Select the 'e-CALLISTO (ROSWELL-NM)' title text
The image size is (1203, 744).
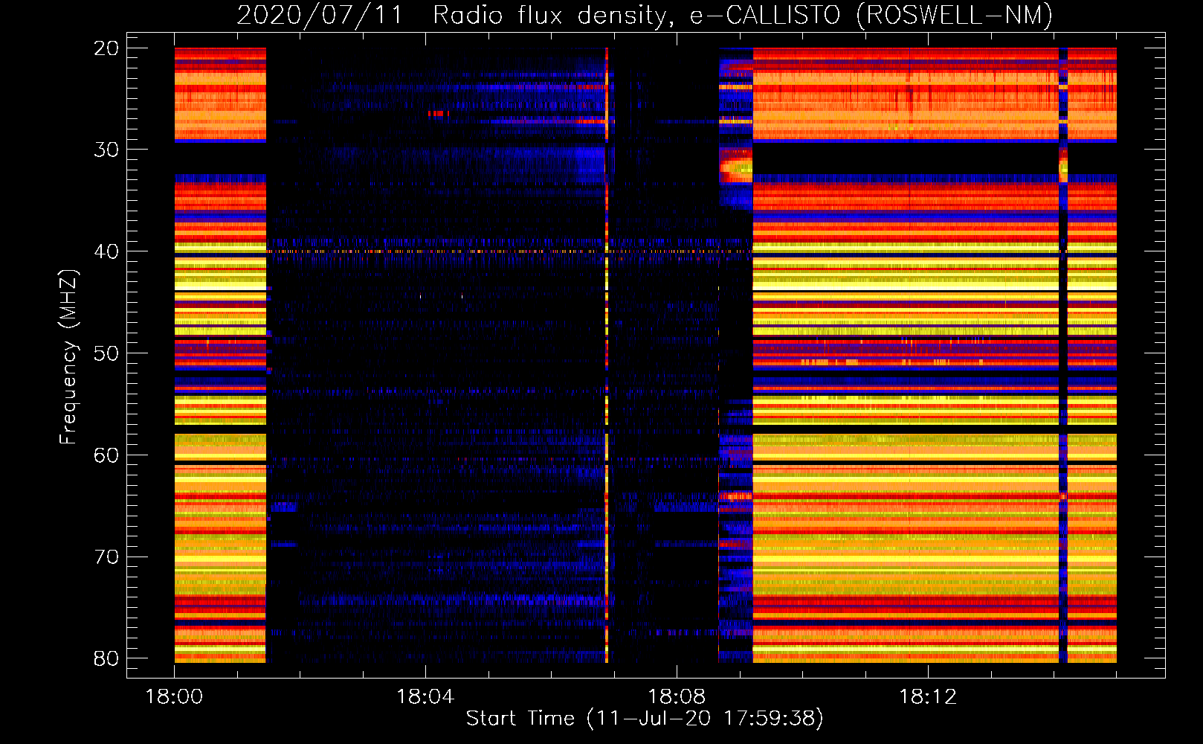(871, 15)
